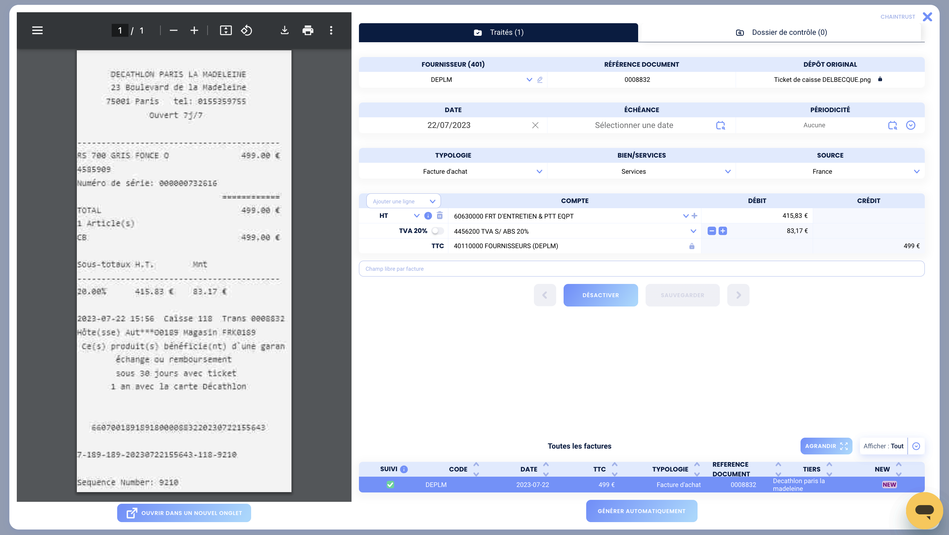Image resolution: width=949 pixels, height=535 pixels.
Task: Open Ajouter une ligne dropdown
Action: pos(403,201)
